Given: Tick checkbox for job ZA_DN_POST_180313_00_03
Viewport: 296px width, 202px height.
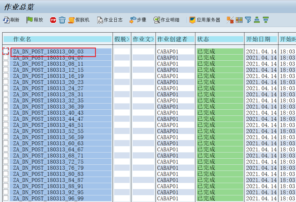Looking at the screenshot, I should coord(6,51).
